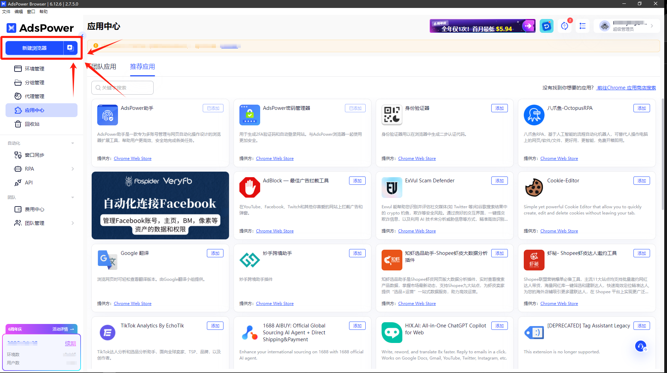Click the batch create browser plus icon

click(70, 48)
